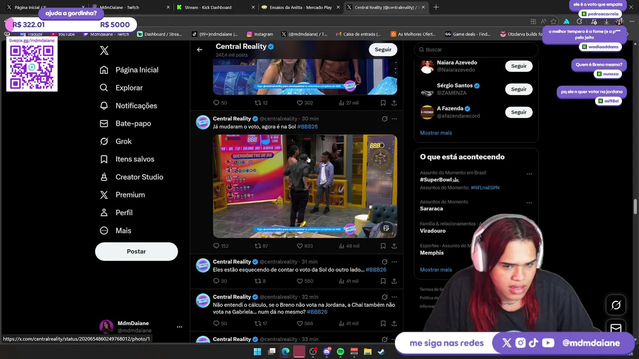Viewport: 639px width, 359px height.
Task: Follow A Fazenda
Action: point(519,112)
